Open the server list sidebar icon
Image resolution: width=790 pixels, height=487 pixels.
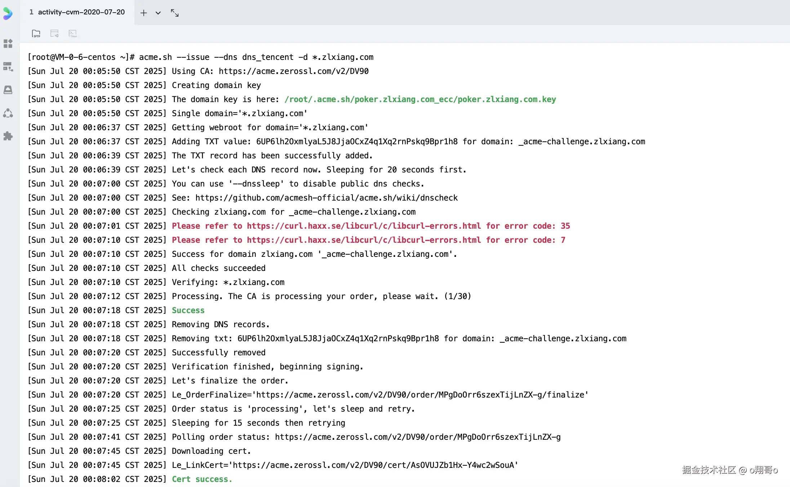[8, 67]
